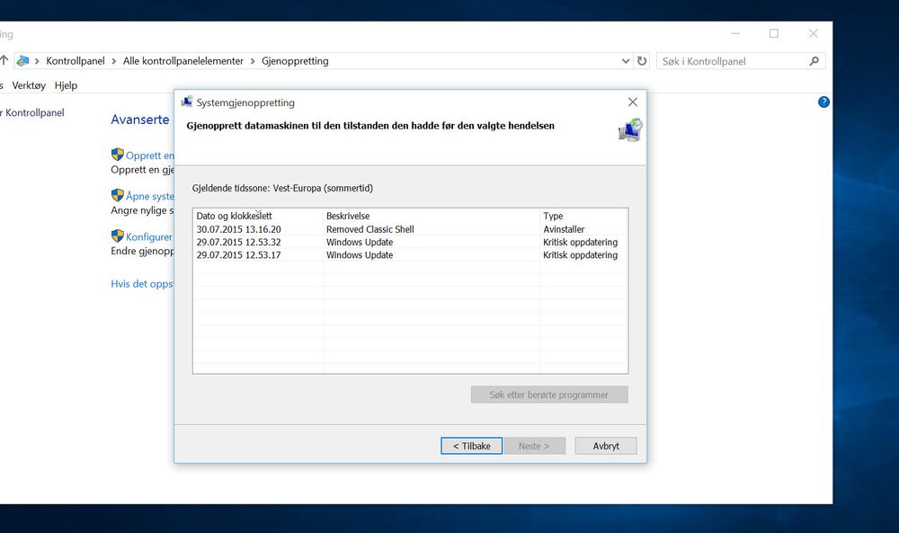Click Removed Classic Shell description

[369, 229]
